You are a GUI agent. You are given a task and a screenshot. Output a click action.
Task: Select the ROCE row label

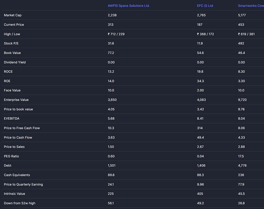coord(8,72)
